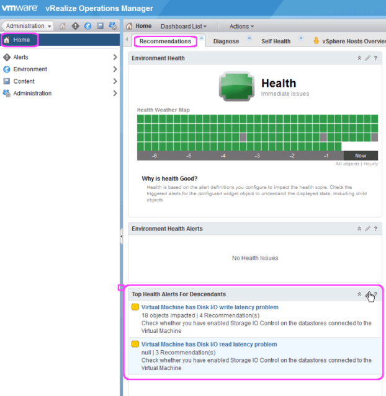The height and width of the screenshot is (396, 386).
Task: Open the Administration dropdown selector
Action: pyautogui.click(x=29, y=26)
